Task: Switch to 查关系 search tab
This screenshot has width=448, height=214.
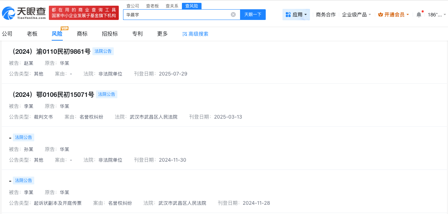Action: pyautogui.click(x=172, y=6)
